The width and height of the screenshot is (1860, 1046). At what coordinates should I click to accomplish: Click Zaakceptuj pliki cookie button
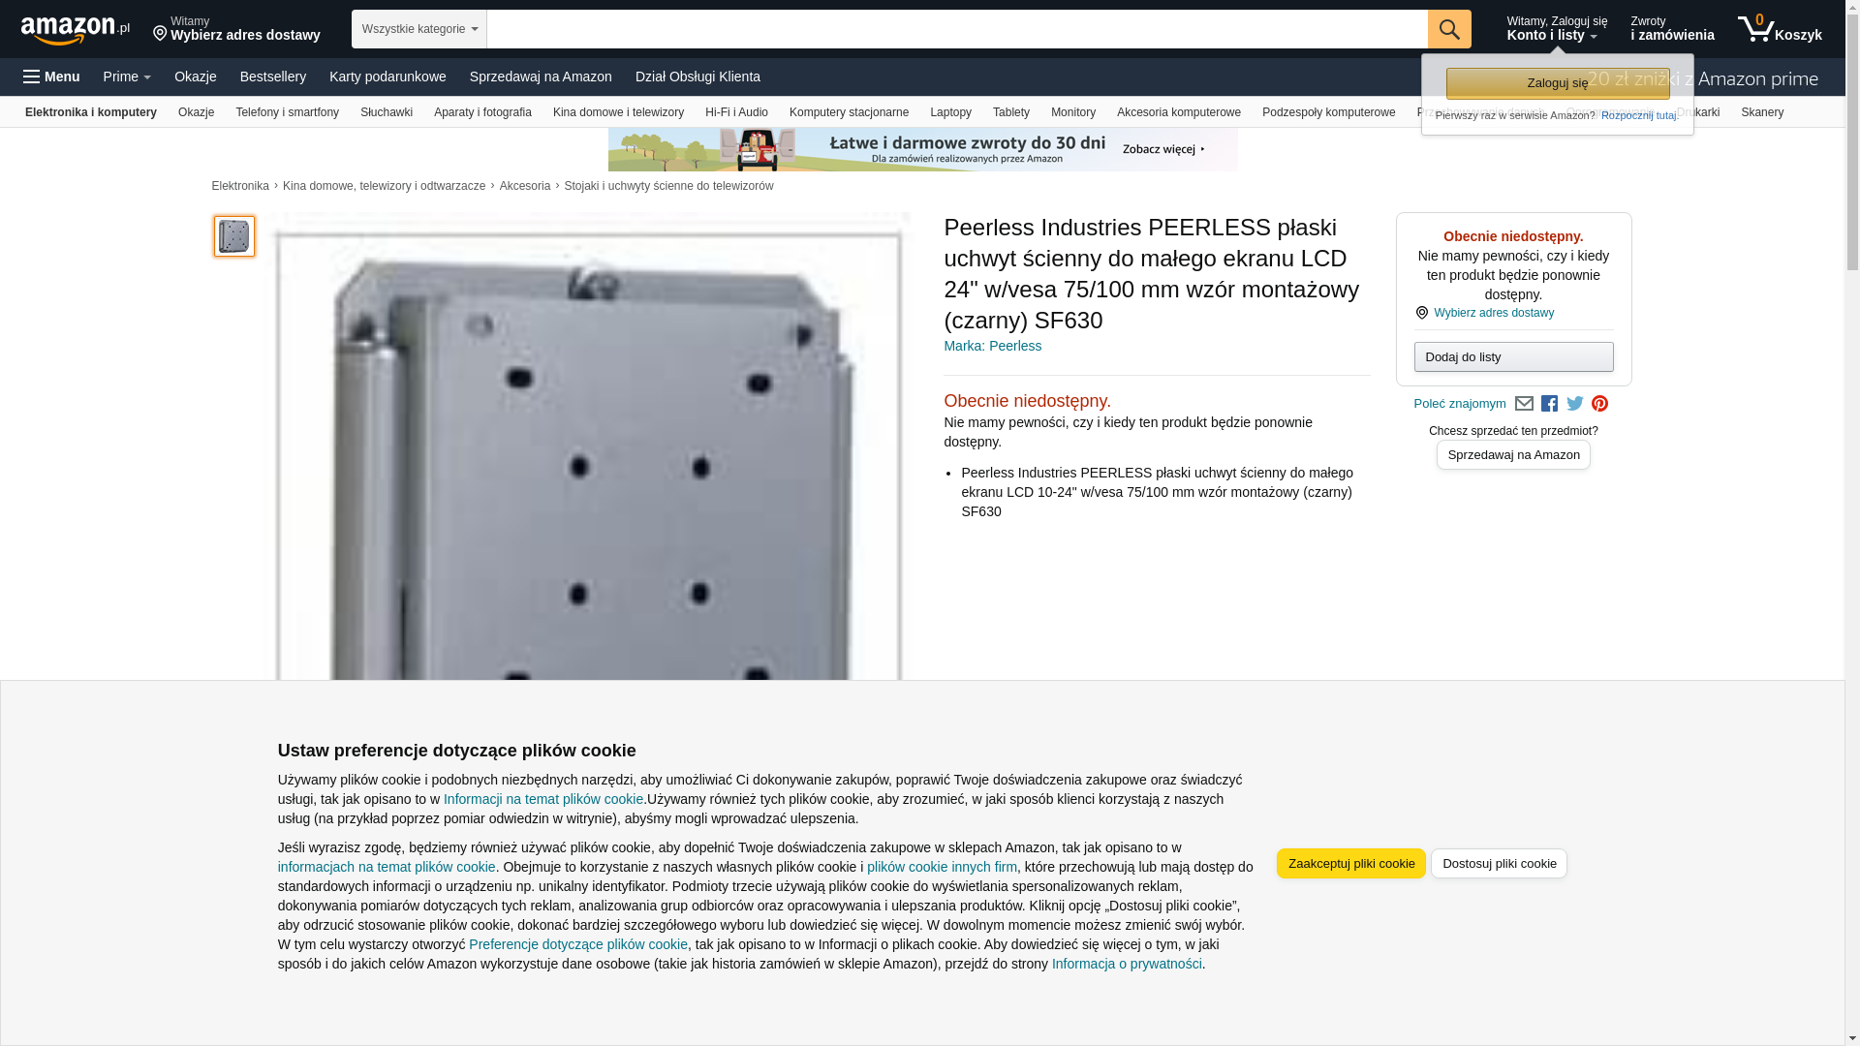click(1351, 864)
